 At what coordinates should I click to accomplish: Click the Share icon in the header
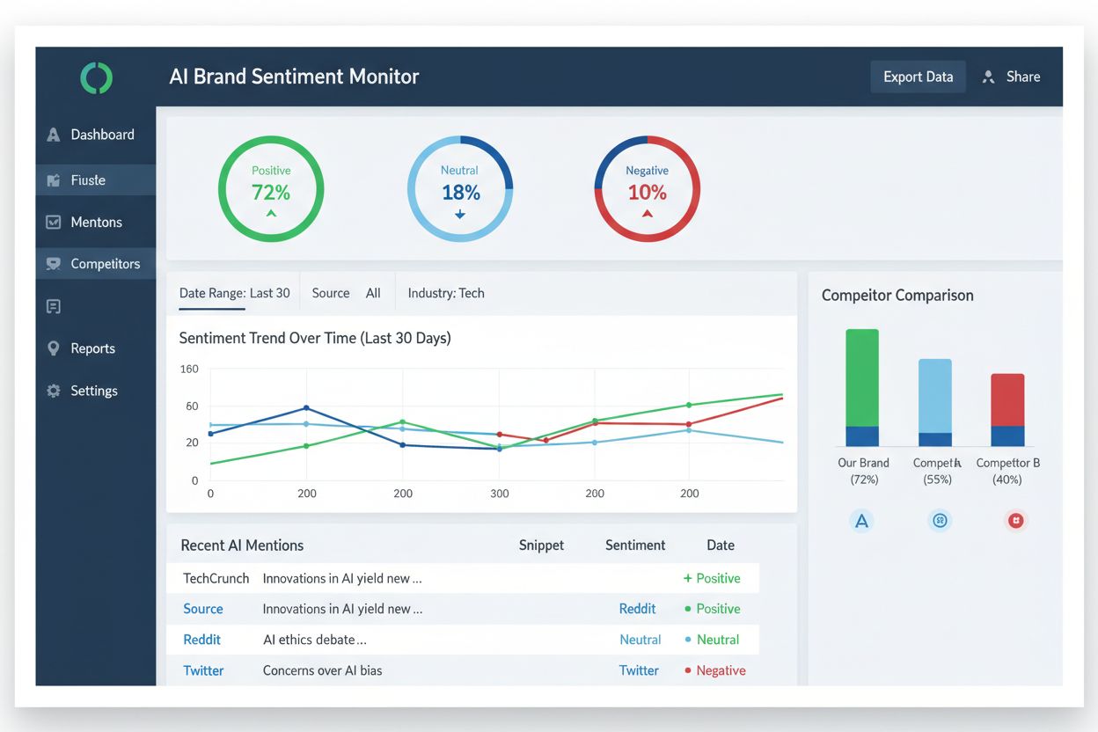tap(988, 77)
